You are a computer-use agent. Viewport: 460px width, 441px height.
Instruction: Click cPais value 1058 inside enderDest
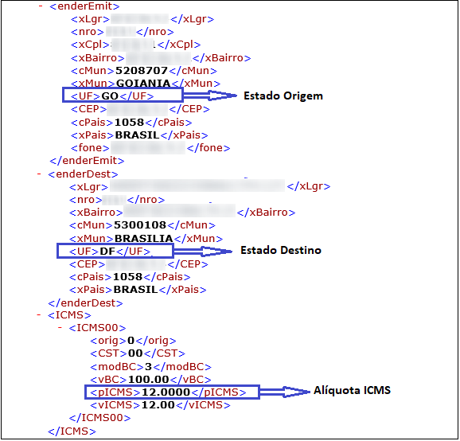(x=127, y=277)
